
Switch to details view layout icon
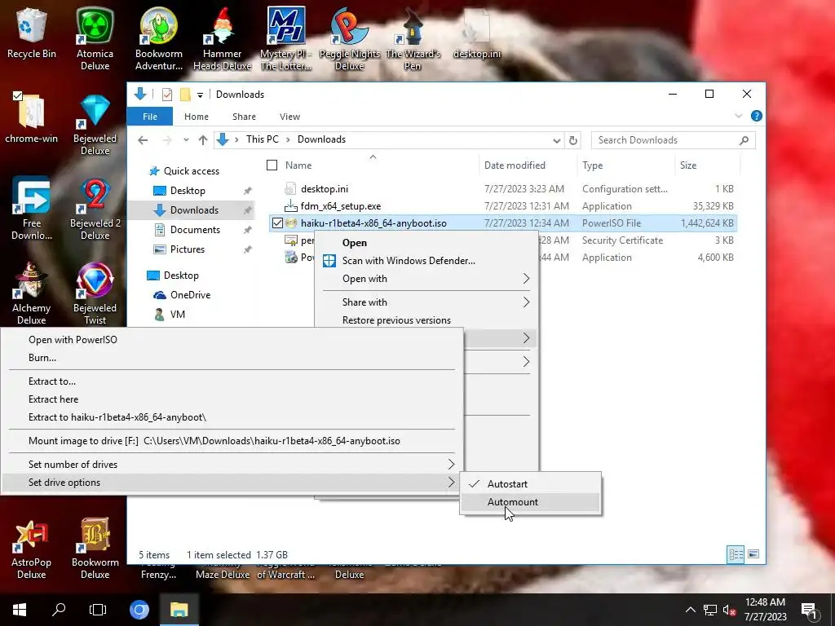[736, 554]
